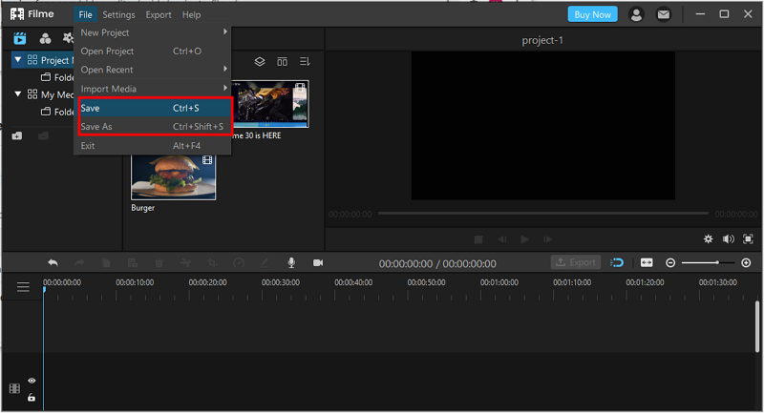
Task: Click the timeline vertical scrollbar
Action: (757, 326)
